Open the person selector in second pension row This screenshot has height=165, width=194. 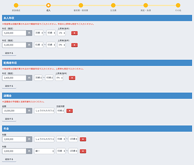[44, 151]
